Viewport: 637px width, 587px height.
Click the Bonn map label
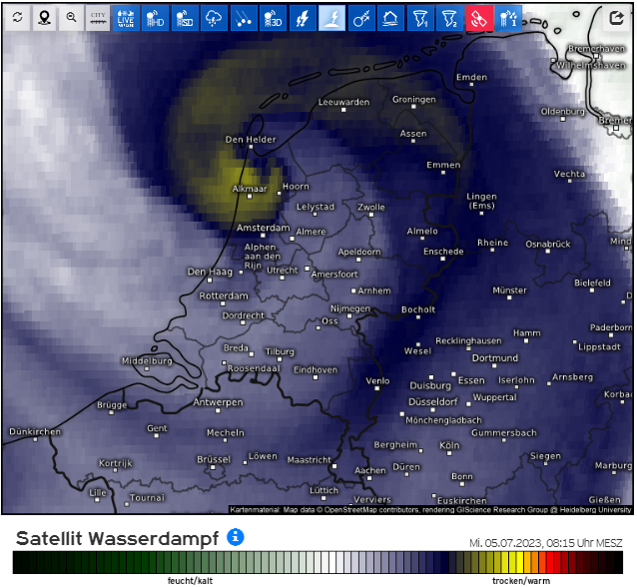462,476
